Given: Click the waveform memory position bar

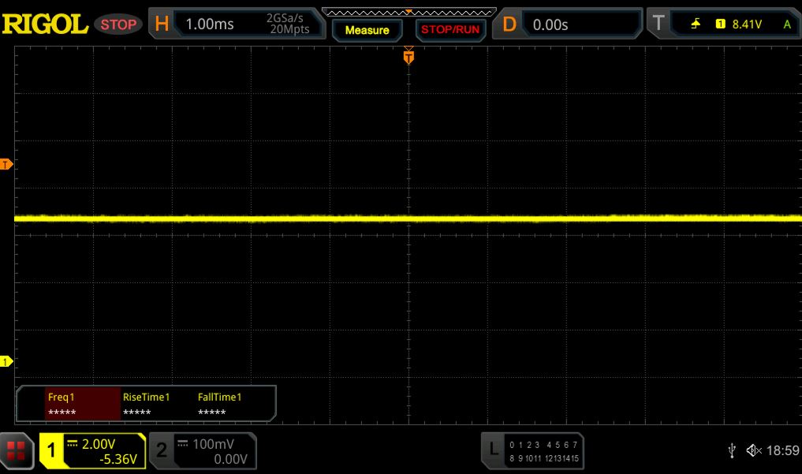Looking at the screenshot, I should tap(408, 12).
